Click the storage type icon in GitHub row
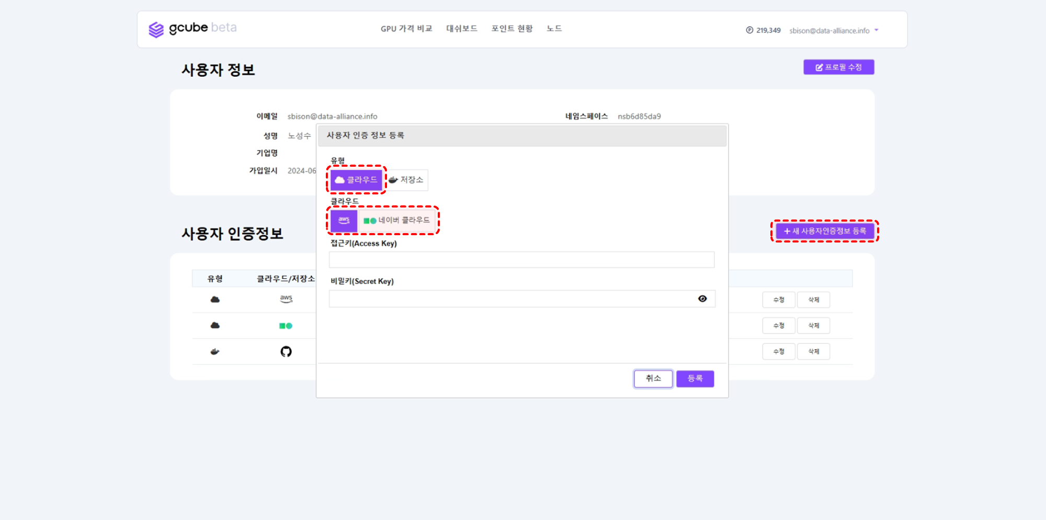 pyautogui.click(x=215, y=352)
